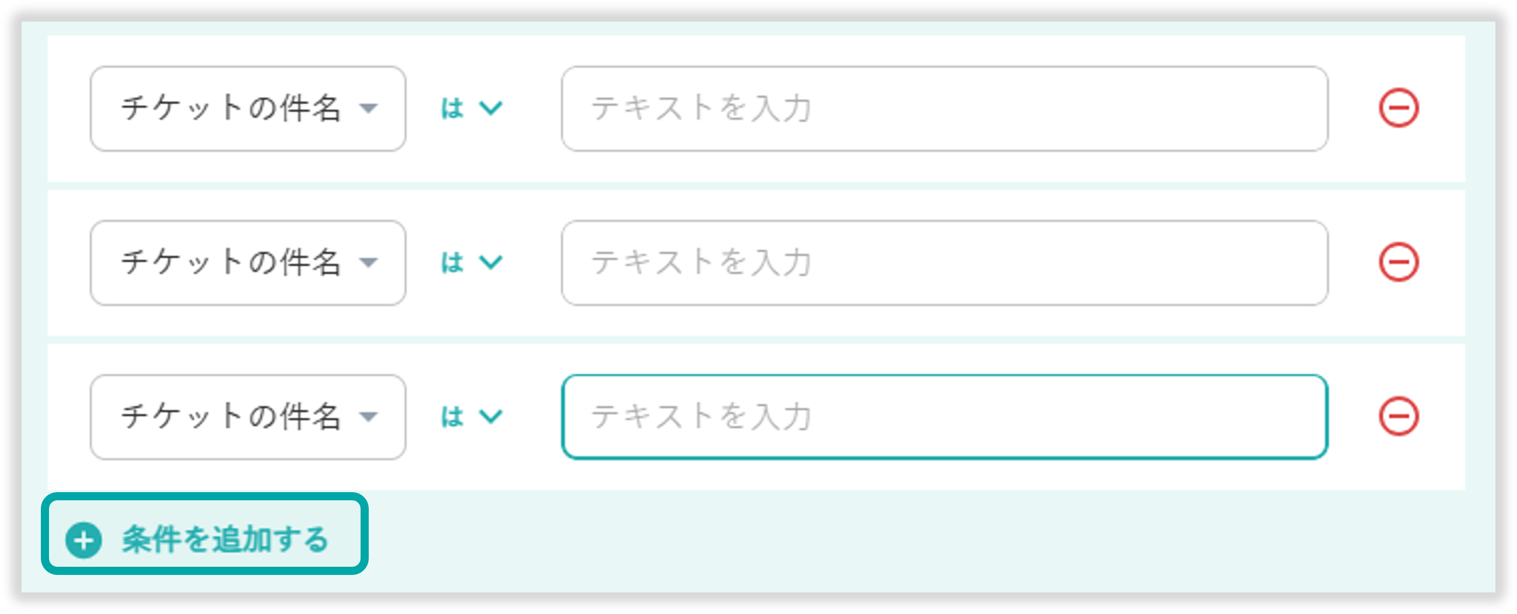Focus the first row's テキストを入力 field
The image size is (1517, 614).
pos(944,108)
